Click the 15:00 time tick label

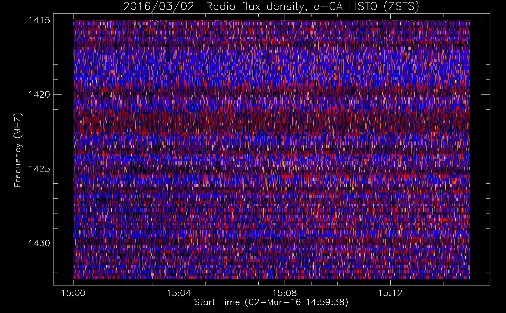tap(73, 293)
